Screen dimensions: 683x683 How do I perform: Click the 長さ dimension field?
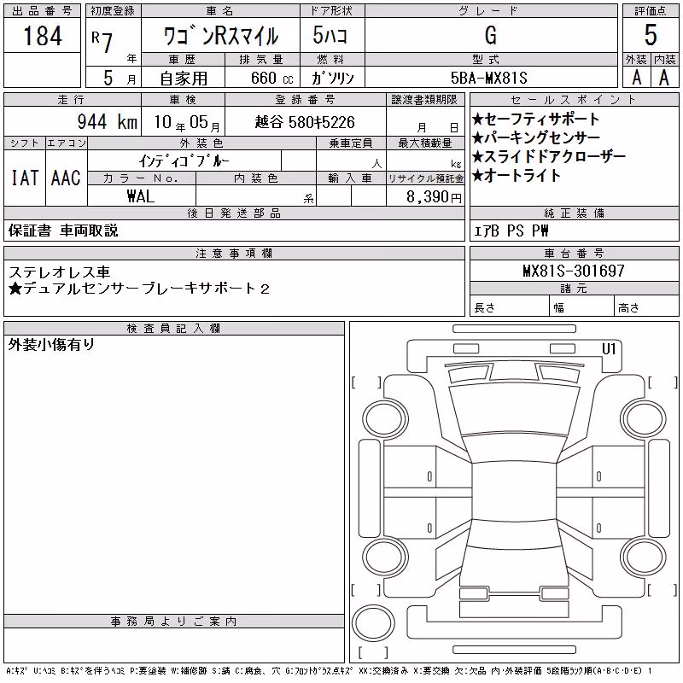pyautogui.click(x=510, y=306)
